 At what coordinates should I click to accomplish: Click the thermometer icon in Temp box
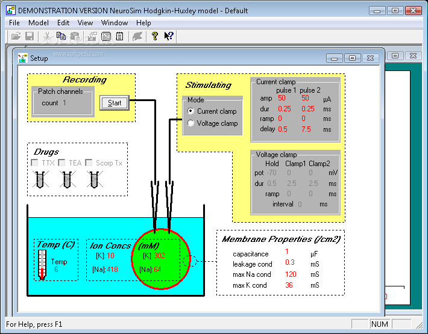point(42,265)
